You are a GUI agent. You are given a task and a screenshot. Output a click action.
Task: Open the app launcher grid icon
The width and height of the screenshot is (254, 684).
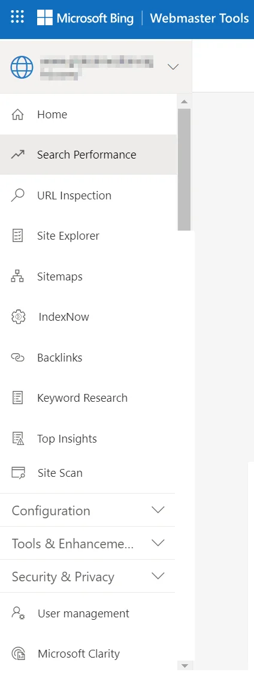click(x=17, y=18)
